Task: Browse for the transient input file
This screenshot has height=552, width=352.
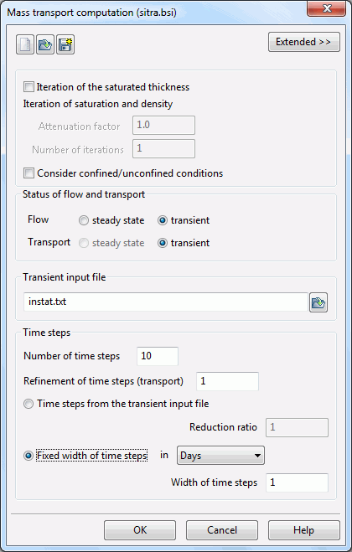Action: [x=318, y=302]
